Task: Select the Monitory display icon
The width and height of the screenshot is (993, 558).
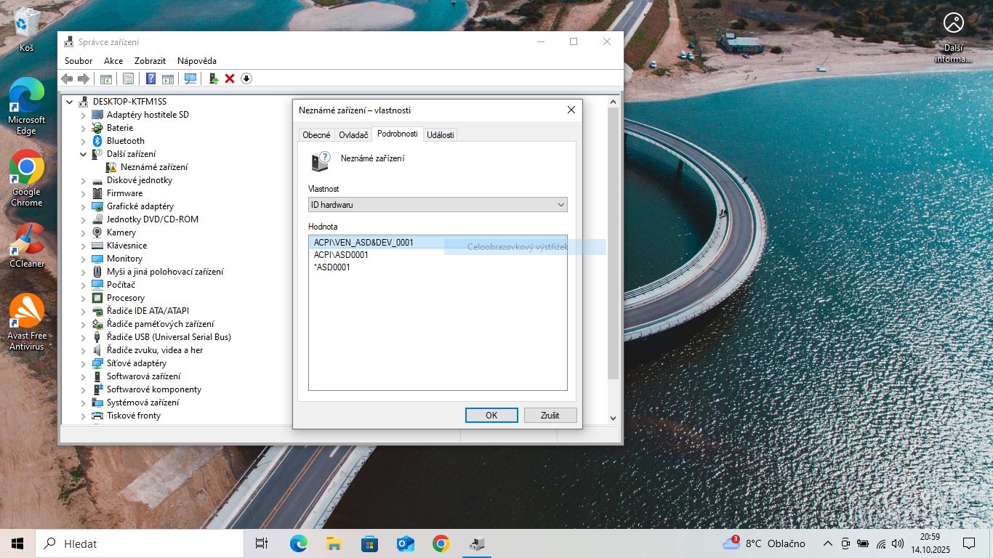Action: [x=97, y=259]
